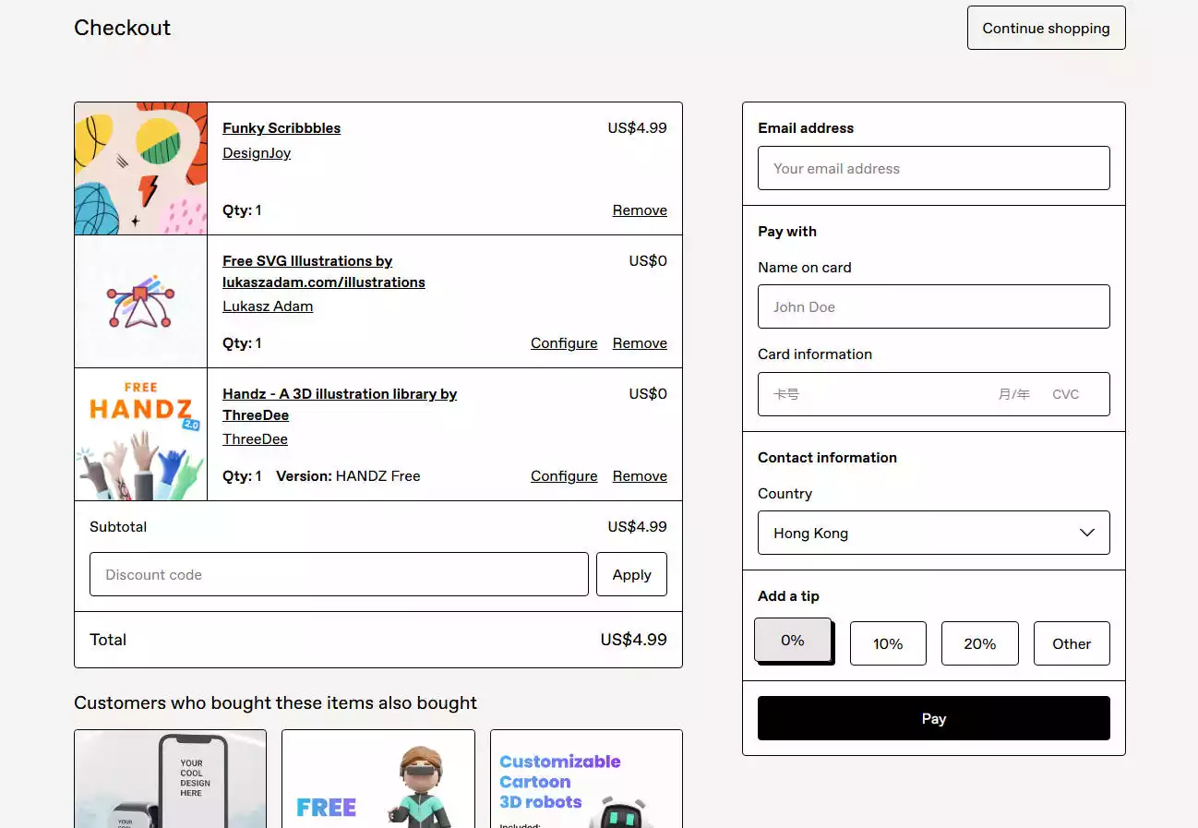The width and height of the screenshot is (1198, 828).
Task: Open the Free SVG Illustrations thumbnail
Action: [141, 302]
